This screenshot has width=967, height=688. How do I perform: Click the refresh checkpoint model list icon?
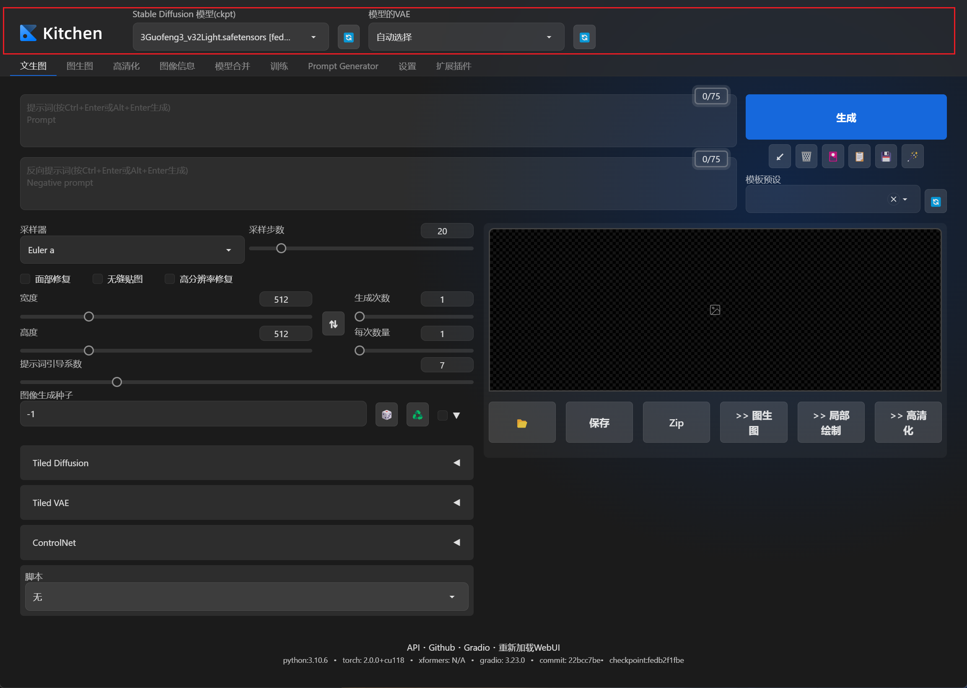pos(348,37)
